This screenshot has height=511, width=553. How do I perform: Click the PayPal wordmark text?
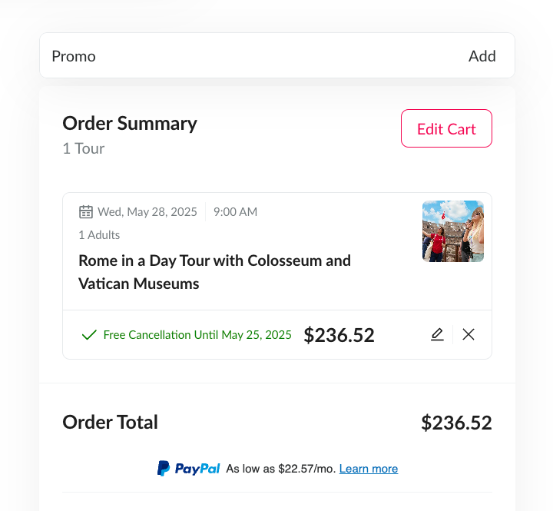[x=197, y=469]
